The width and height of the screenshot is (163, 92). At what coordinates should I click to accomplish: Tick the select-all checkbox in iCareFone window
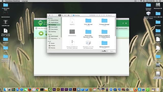pos(36,38)
